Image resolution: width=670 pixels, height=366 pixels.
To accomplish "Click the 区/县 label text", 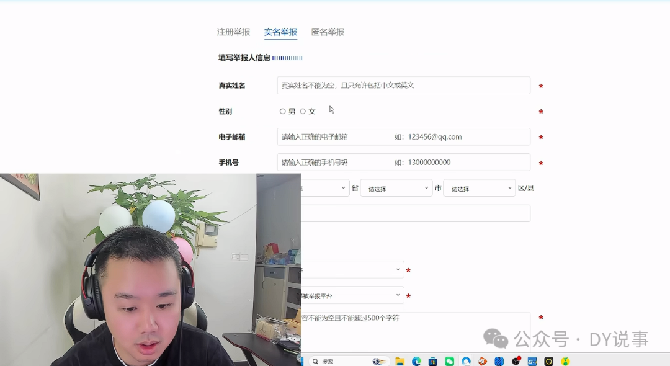I will point(525,188).
